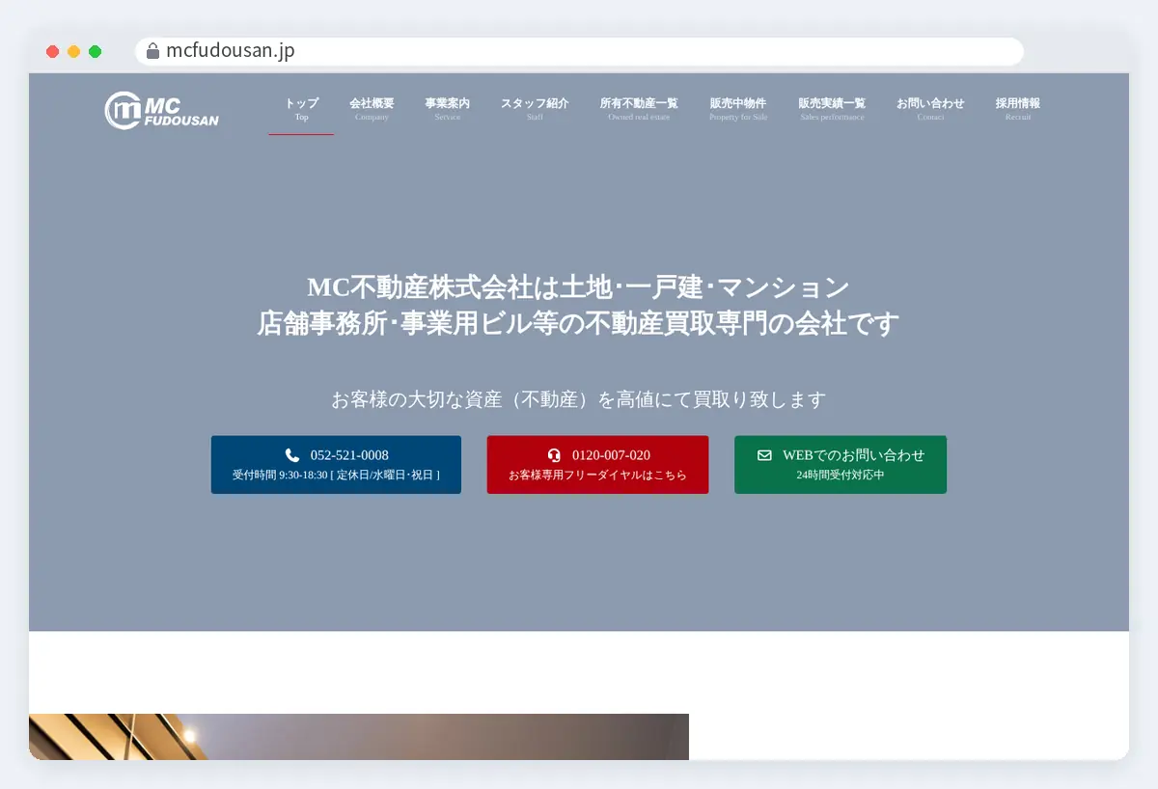The height and width of the screenshot is (789, 1158).
Task: Open 販売中物件 Property for Sale
Action: pos(738,109)
